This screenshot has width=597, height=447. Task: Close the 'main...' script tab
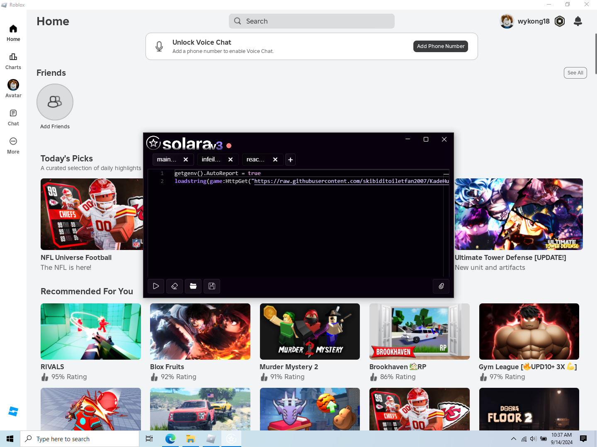pyautogui.click(x=186, y=159)
